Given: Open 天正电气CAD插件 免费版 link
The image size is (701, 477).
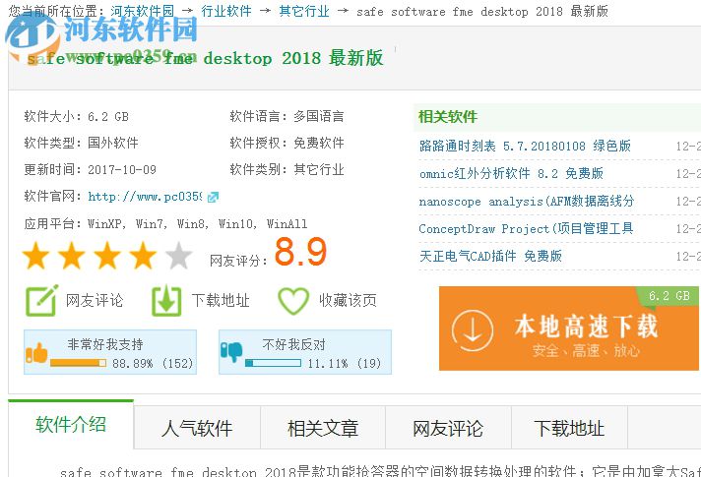Looking at the screenshot, I should click(490, 256).
